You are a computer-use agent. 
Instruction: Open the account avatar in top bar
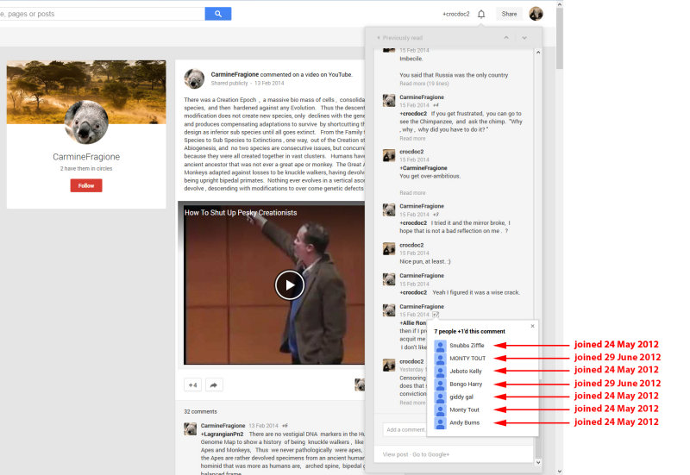(x=536, y=14)
